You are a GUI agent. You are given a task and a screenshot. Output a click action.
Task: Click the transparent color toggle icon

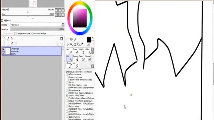88,45
